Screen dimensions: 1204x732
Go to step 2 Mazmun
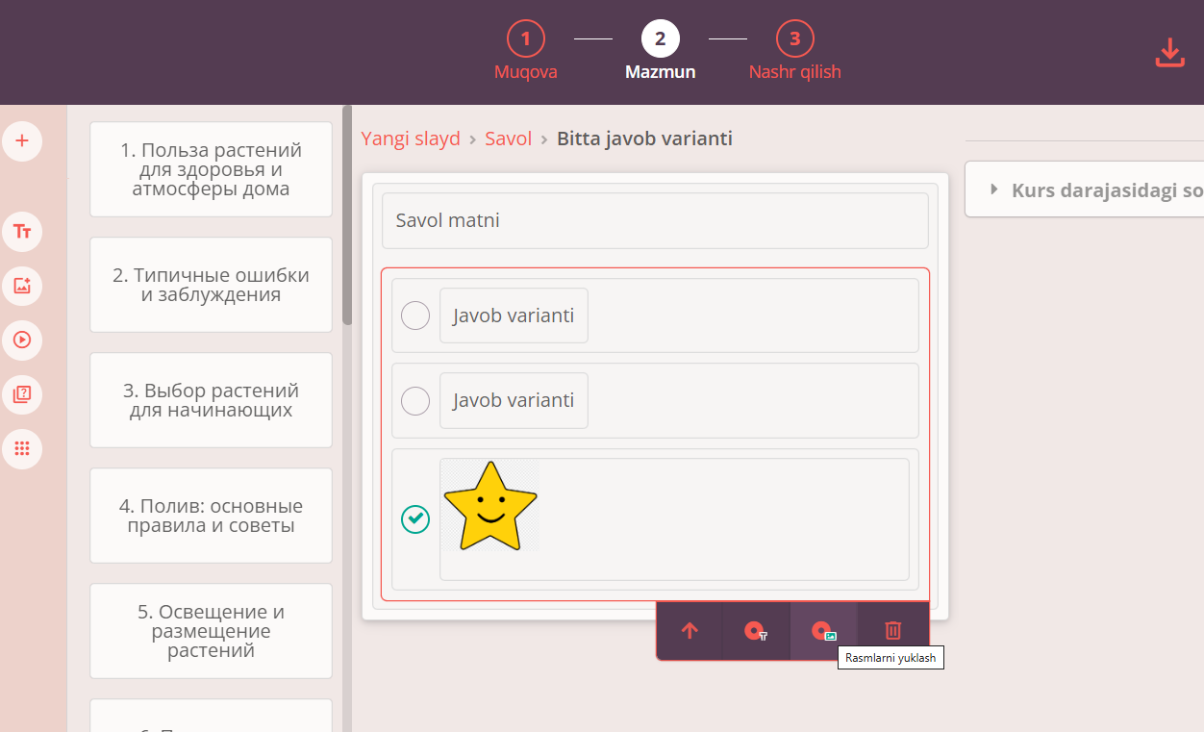[x=661, y=52]
